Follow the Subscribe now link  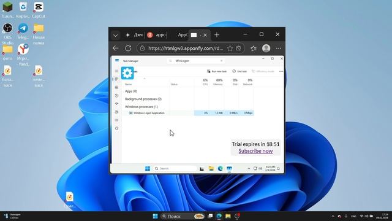pyautogui.click(x=255, y=151)
